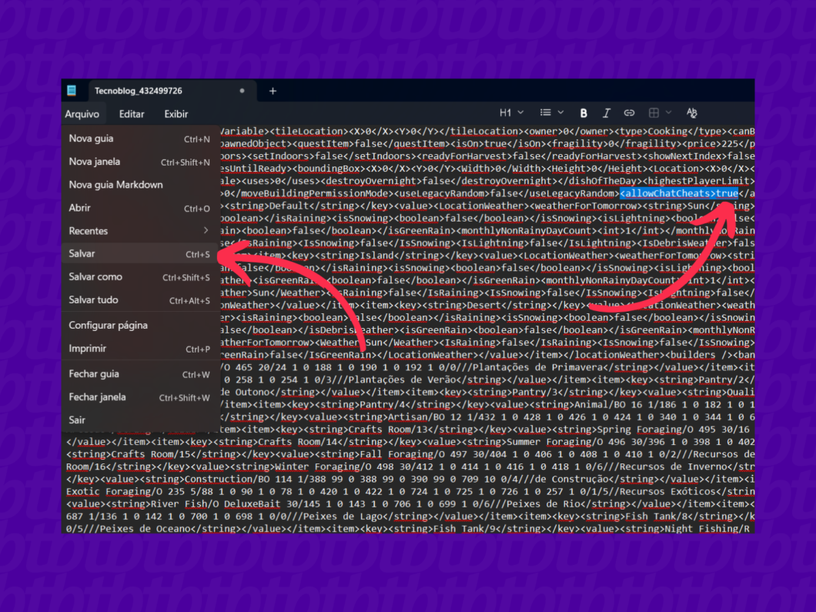Insert a link with the link icon
This screenshot has height=612, width=816.
coord(629,113)
